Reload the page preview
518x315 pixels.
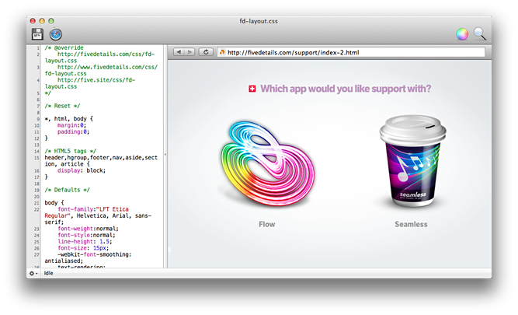[x=207, y=52]
